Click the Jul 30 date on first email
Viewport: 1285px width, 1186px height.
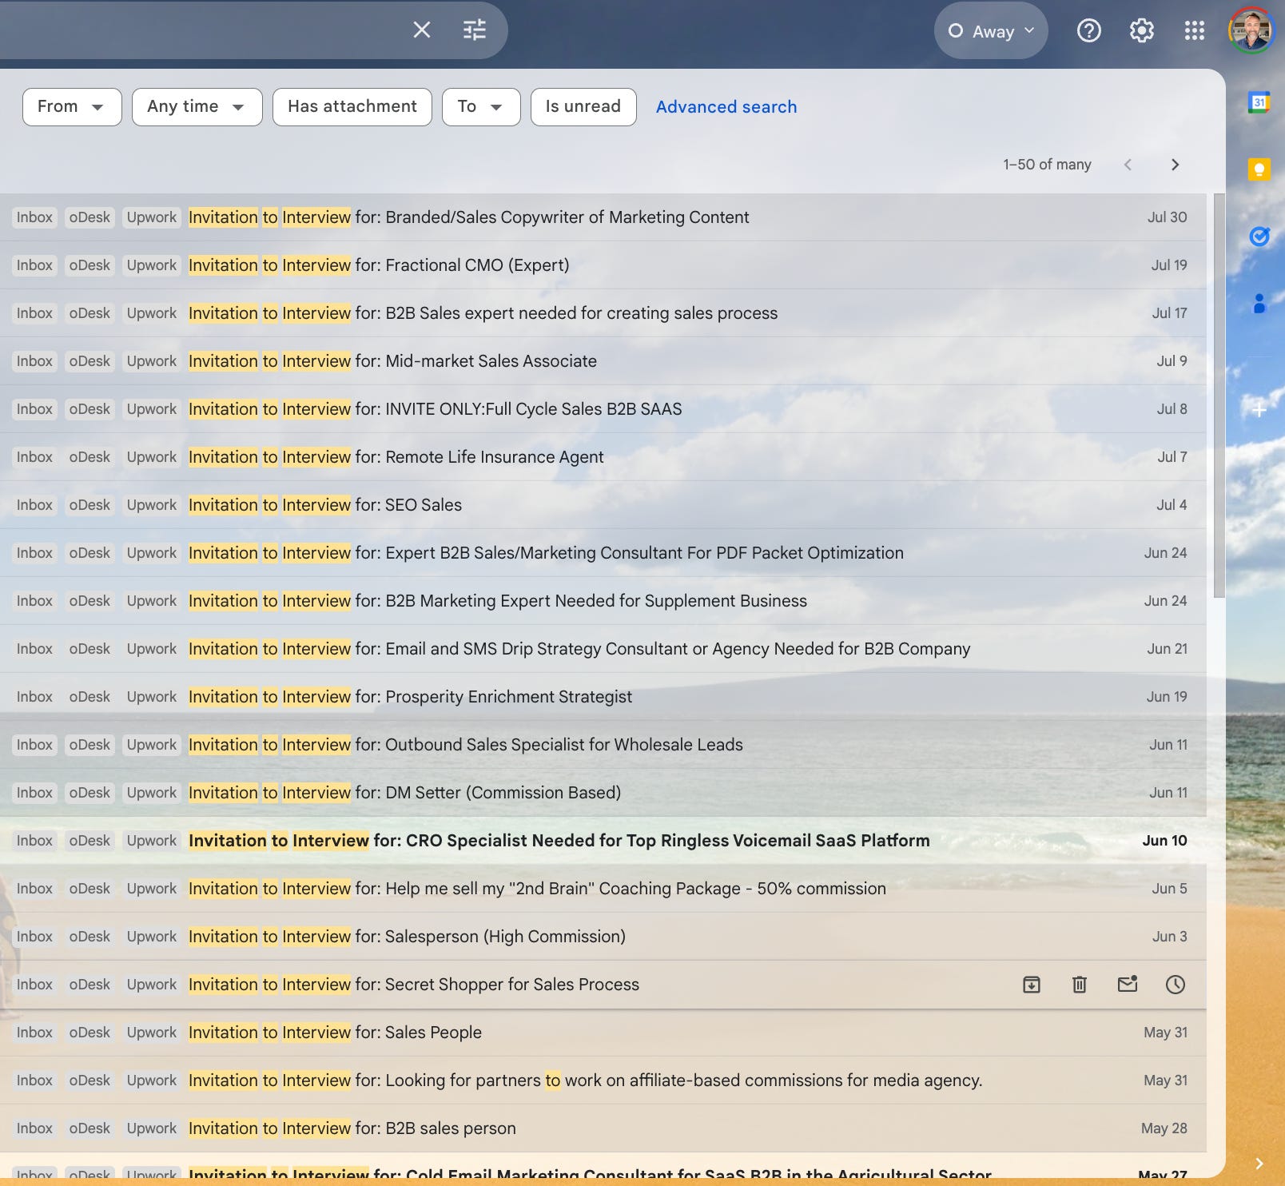1167,217
